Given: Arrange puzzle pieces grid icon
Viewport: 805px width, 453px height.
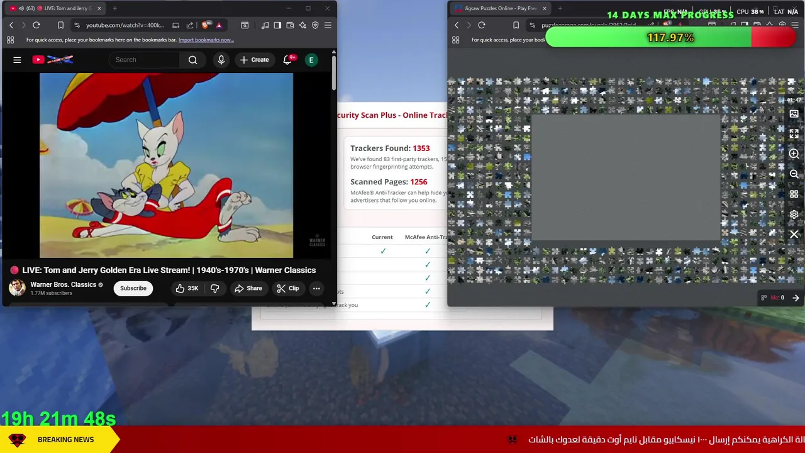Looking at the screenshot, I should (794, 194).
